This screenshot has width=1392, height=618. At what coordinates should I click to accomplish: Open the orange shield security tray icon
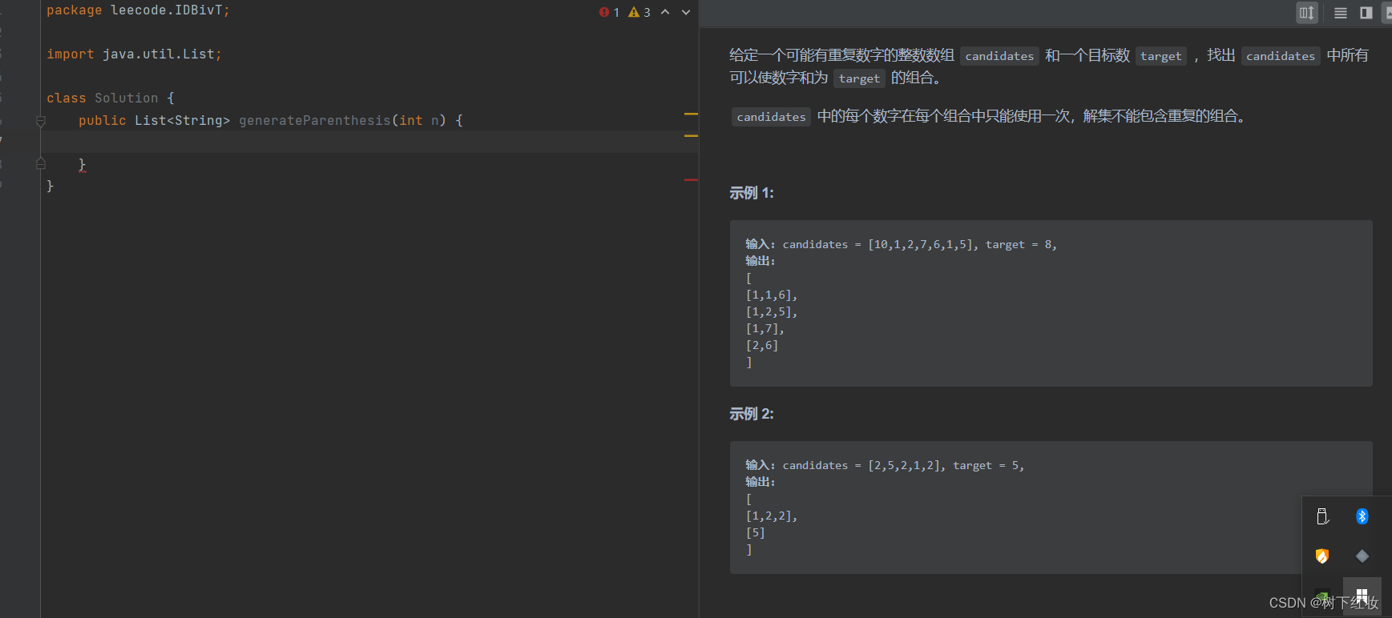[x=1322, y=556]
